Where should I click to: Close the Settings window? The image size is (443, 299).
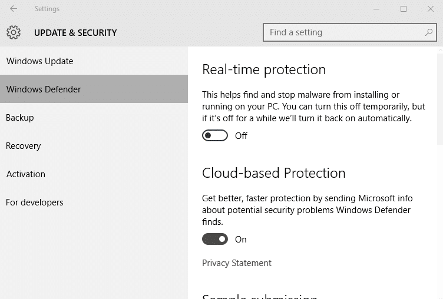tap(431, 9)
